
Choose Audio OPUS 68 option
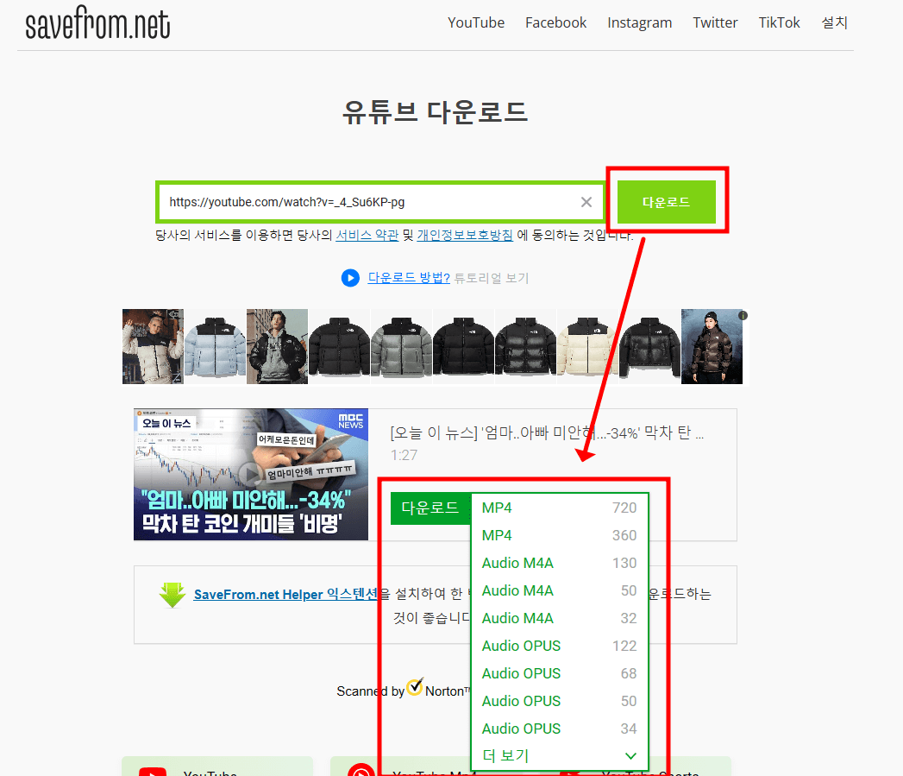559,674
